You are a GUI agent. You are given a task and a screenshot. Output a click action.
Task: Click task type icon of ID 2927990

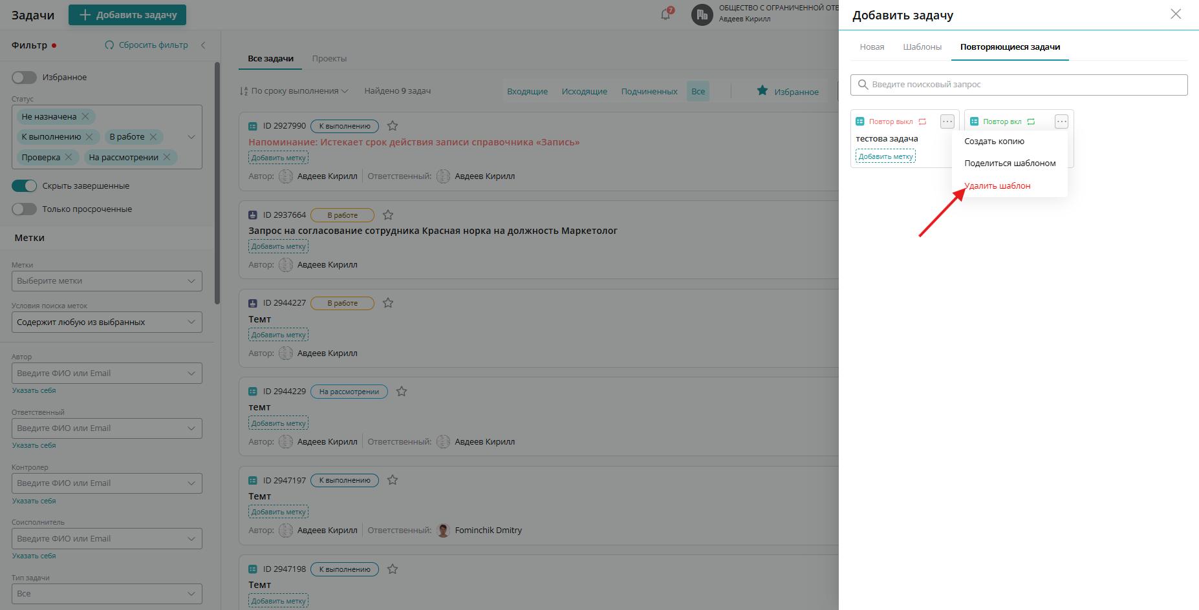[x=253, y=126]
